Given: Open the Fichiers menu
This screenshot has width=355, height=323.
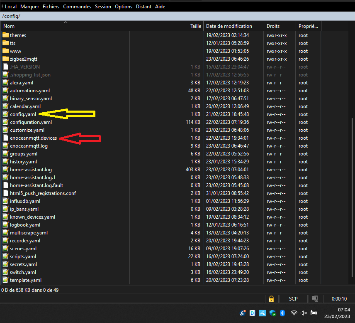Looking at the screenshot, I should (50, 7).
